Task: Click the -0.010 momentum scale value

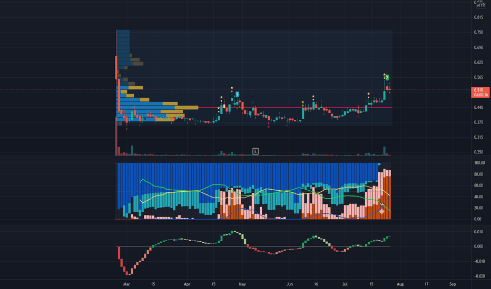Action: click(479, 262)
